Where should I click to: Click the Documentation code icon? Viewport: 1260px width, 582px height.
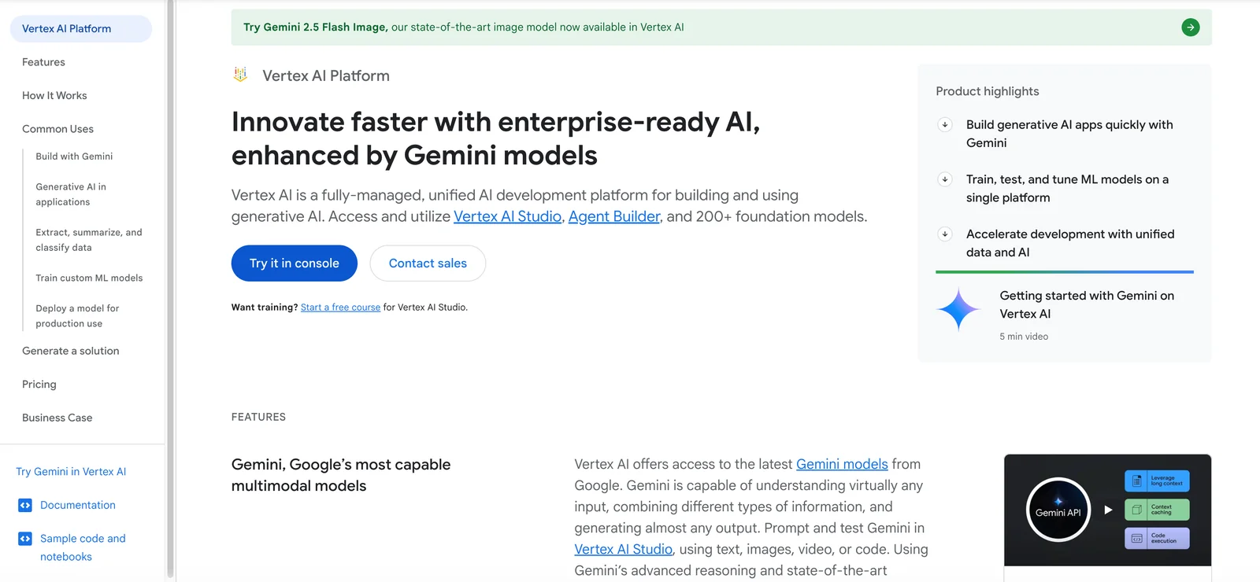tap(25, 505)
